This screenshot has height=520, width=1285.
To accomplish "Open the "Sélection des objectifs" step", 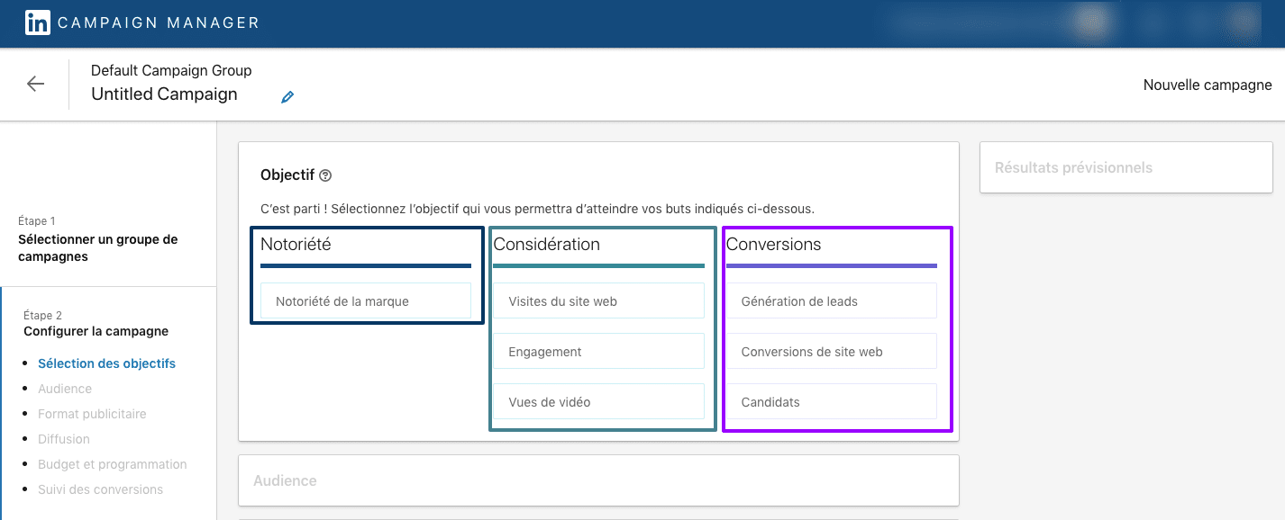I will 106,363.
